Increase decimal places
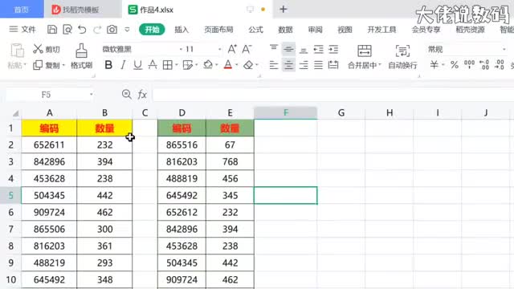Screen dimensions: 514x289 (x=484, y=64)
